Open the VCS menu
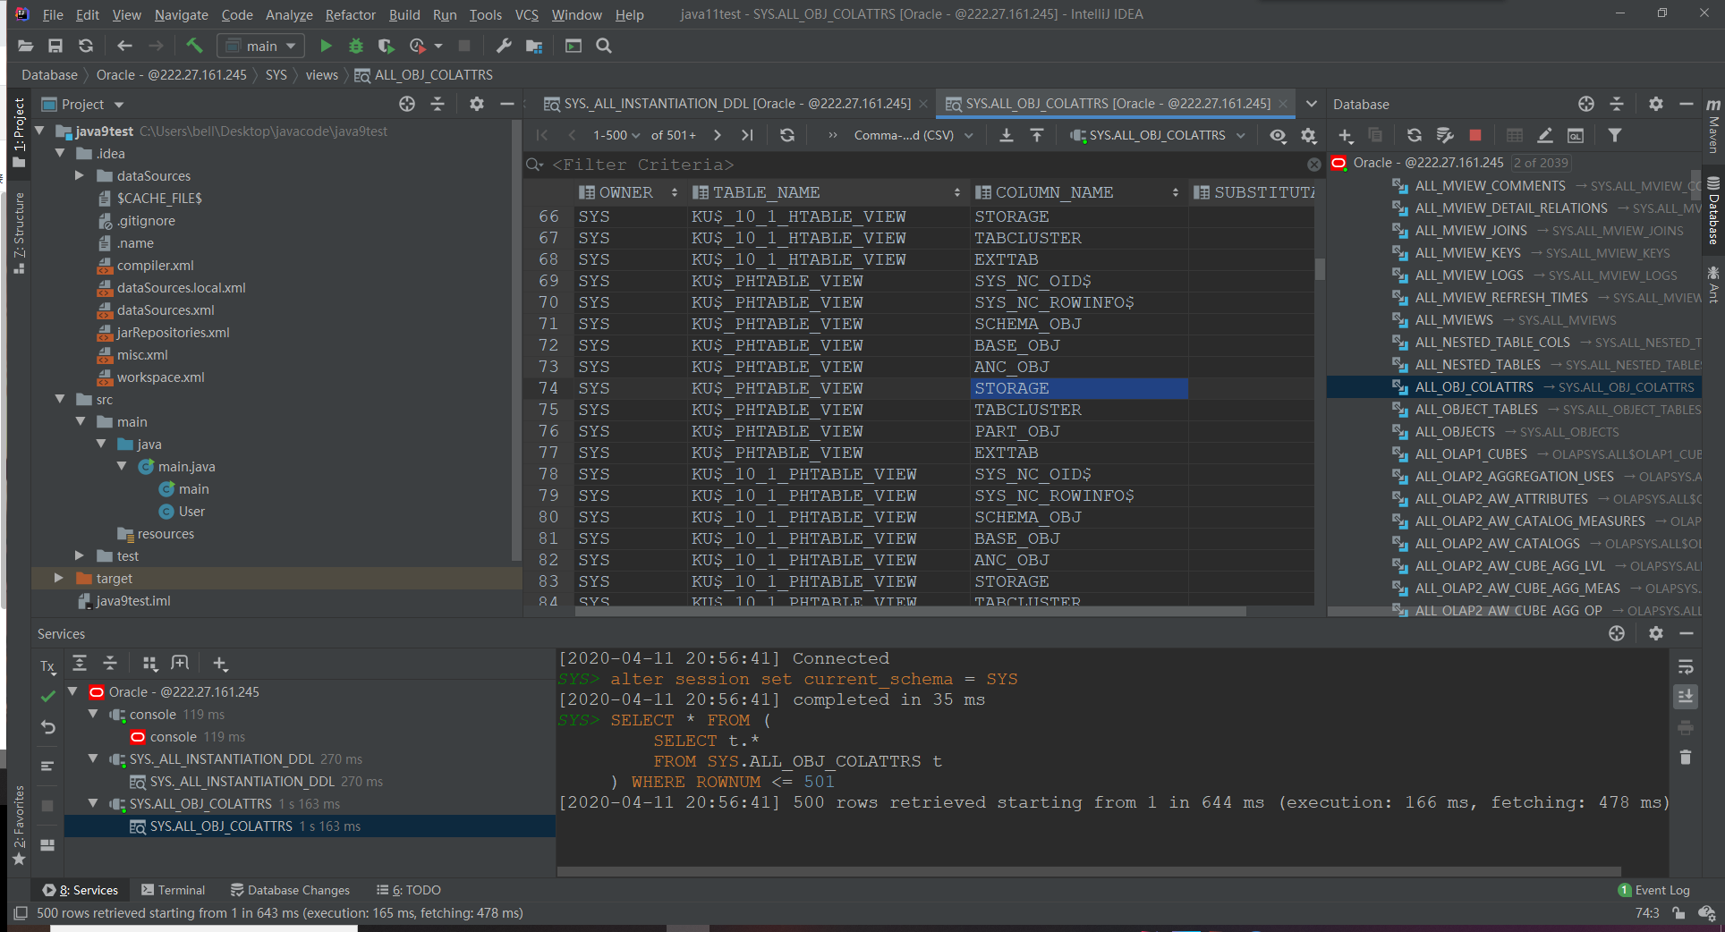 [527, 14]
